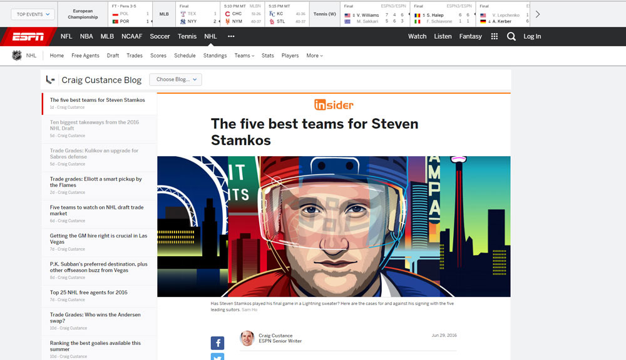Share the article via Twitter icon

pos(217,357)
